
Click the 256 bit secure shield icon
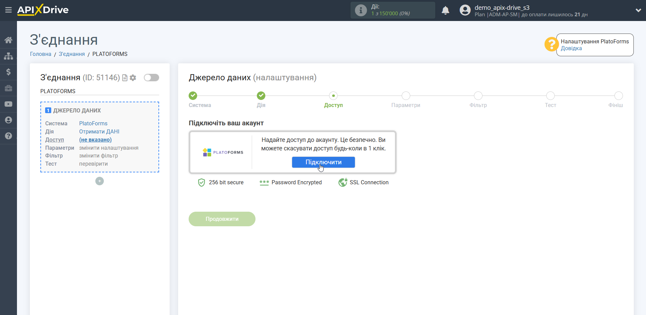[202, 183]
